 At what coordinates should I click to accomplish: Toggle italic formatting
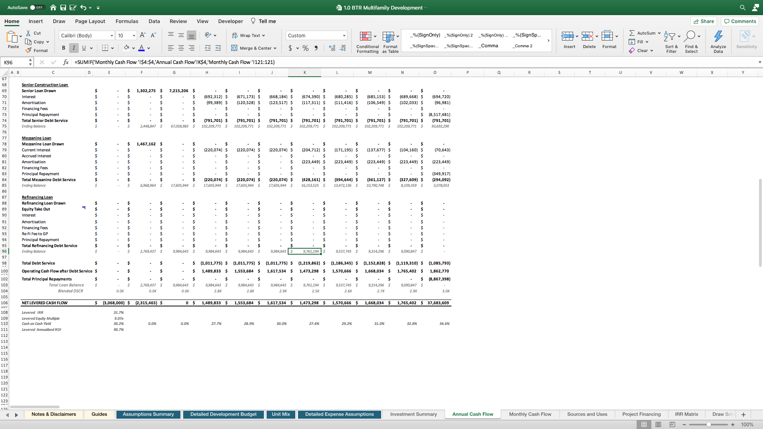[x=74, y=48]
